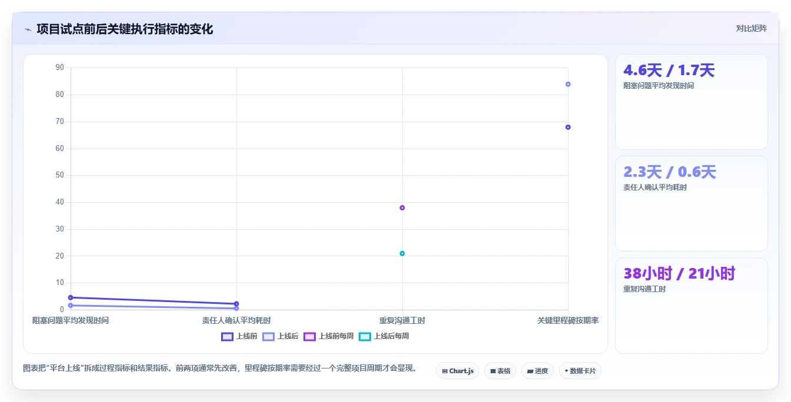Click the lightning icon beside the title
Screen dimensions: 791x402
coord(28,29)
